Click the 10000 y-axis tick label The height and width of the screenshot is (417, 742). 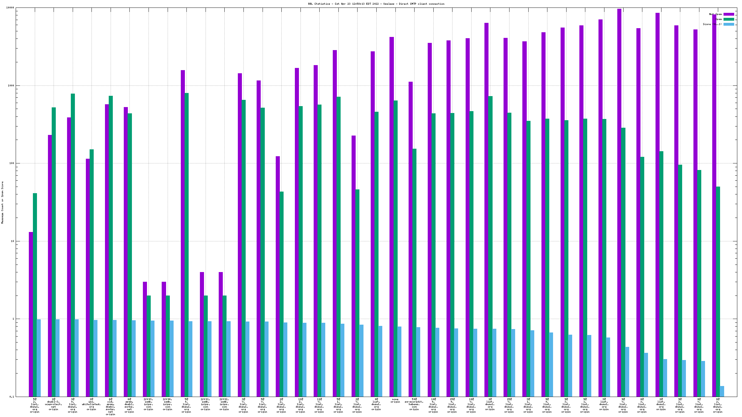click(x=10, y=8)
